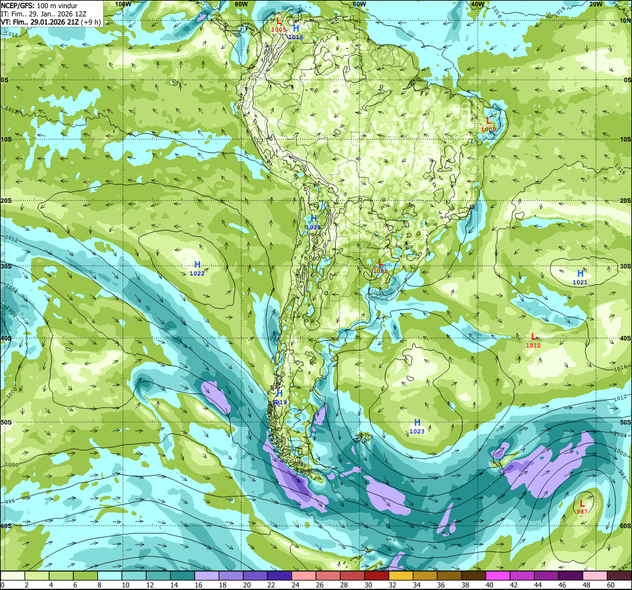
Task: Select the 'IT: Fim.. 29. Jan.. 2026 12Z' line
Action: [44, 14]
